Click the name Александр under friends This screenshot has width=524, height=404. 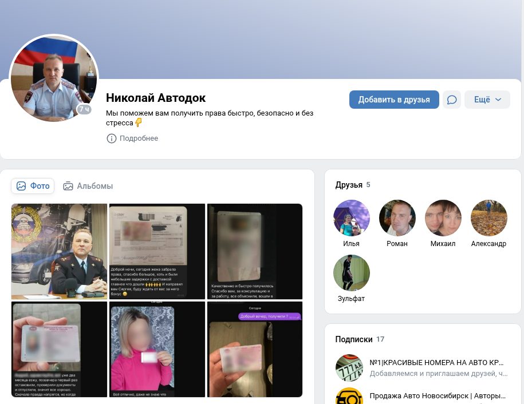coord(488,244)
